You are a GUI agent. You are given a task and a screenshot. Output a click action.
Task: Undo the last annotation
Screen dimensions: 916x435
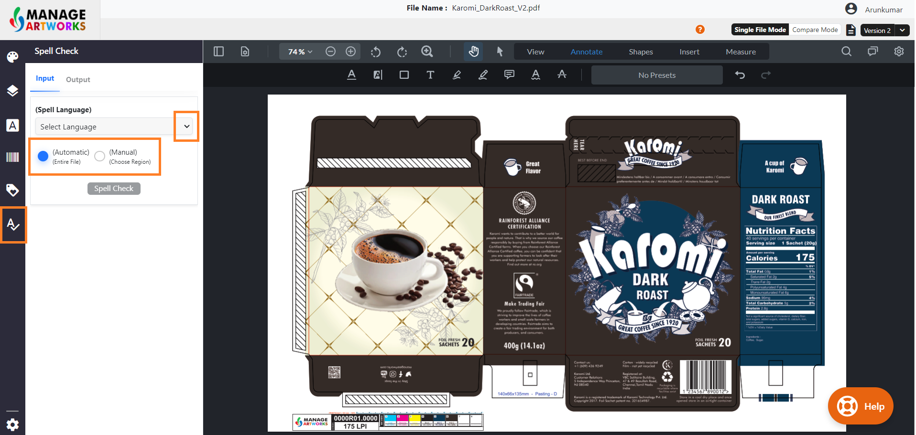(x=740, y=75)
